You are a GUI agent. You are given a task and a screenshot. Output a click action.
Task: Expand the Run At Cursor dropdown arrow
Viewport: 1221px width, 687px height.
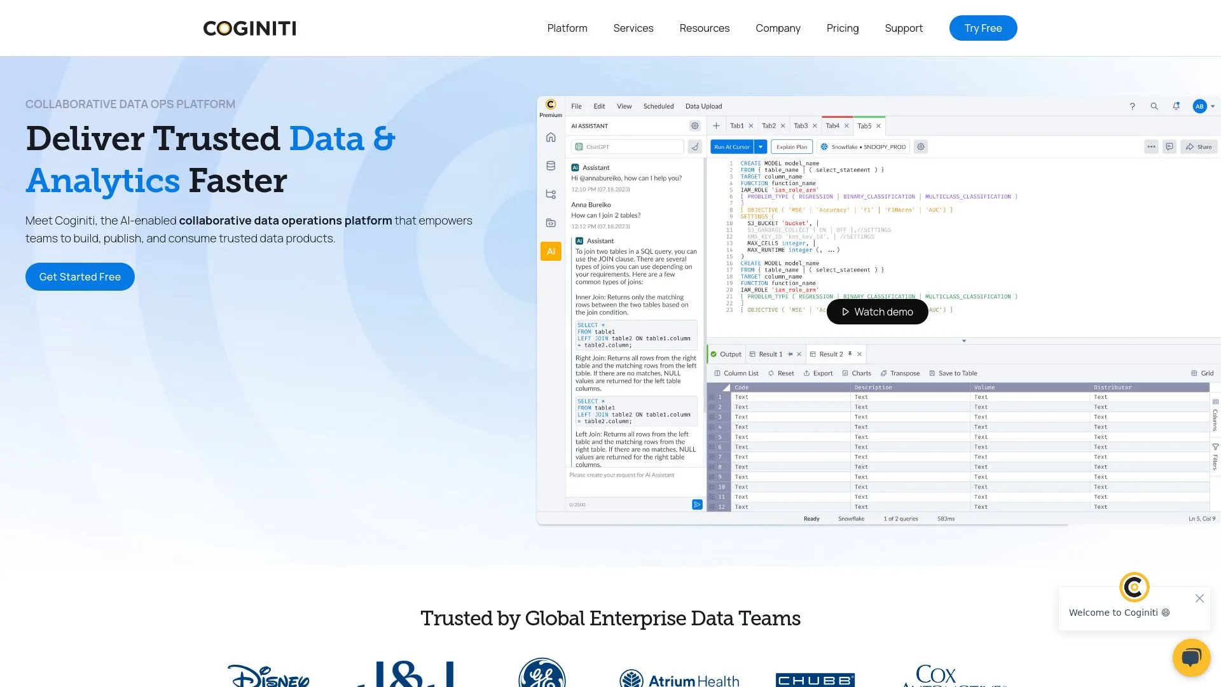761,147
